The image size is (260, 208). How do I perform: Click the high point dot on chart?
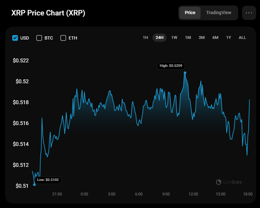click(185, 73)
